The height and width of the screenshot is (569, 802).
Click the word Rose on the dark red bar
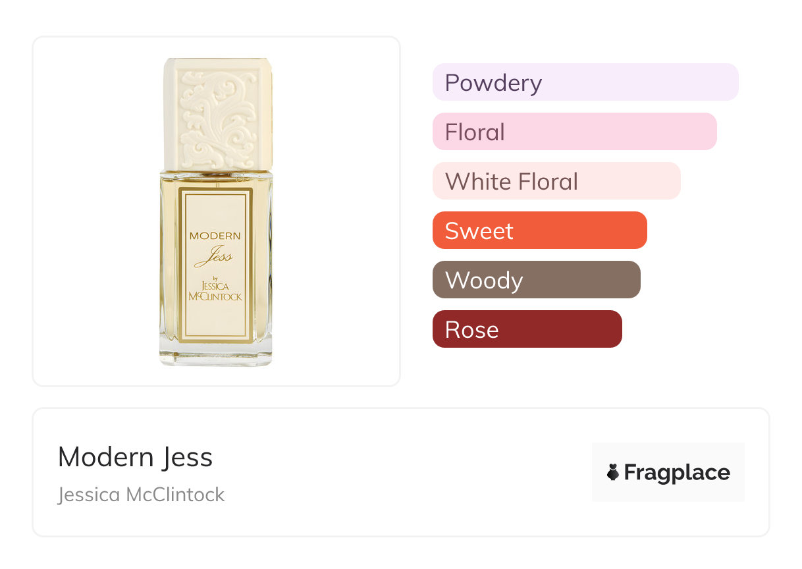click(471, 330)
